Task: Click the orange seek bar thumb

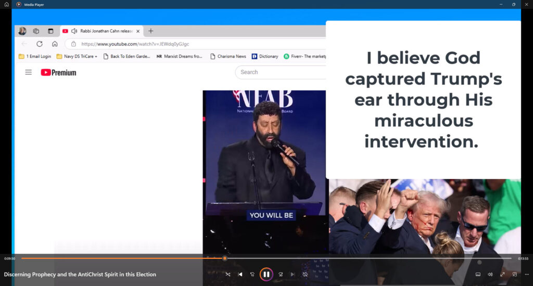Action: (225, 258)
